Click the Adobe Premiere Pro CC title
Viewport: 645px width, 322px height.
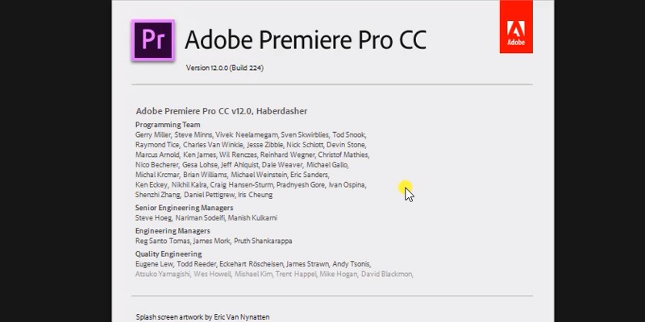(305, 39)
